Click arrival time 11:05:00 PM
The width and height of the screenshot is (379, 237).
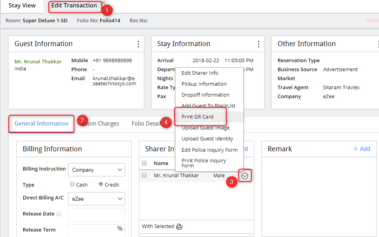tap(239, 61)
